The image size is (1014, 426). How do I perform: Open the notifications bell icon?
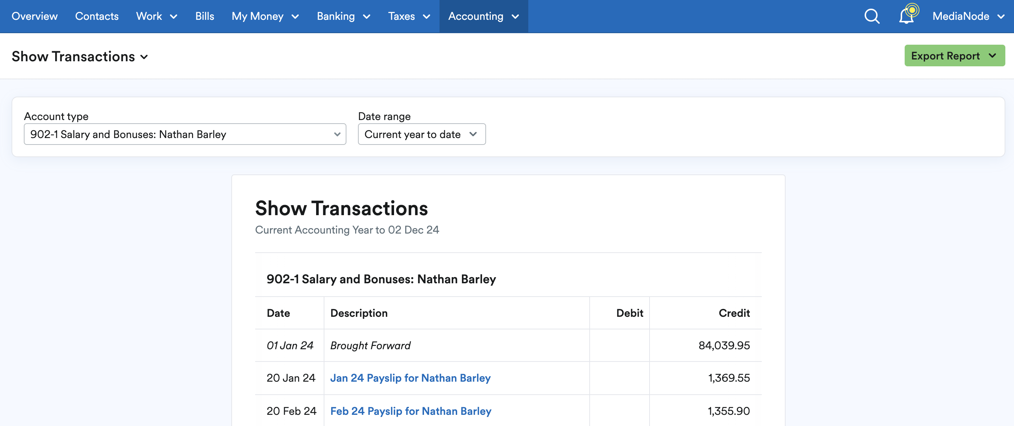(x=906, y=16)
